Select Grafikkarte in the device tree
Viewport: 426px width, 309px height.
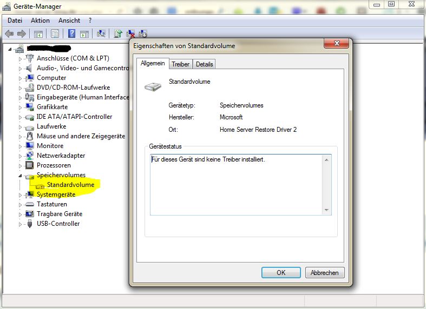click(52, 107)
